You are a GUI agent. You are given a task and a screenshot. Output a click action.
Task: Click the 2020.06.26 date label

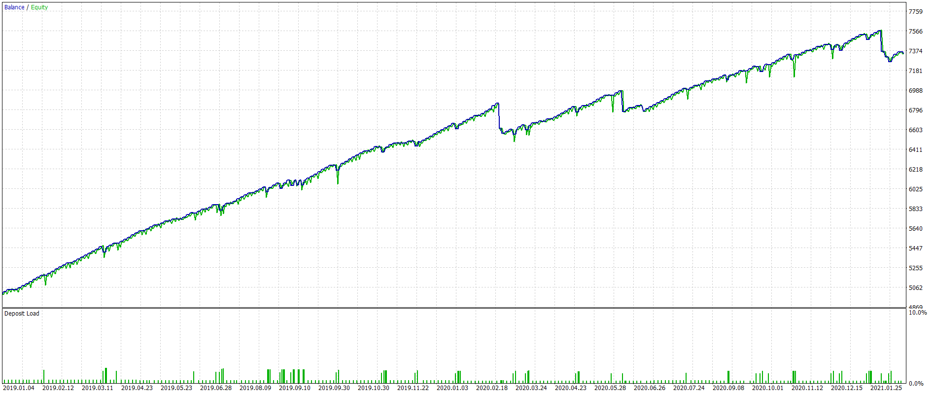pos(650,388)
